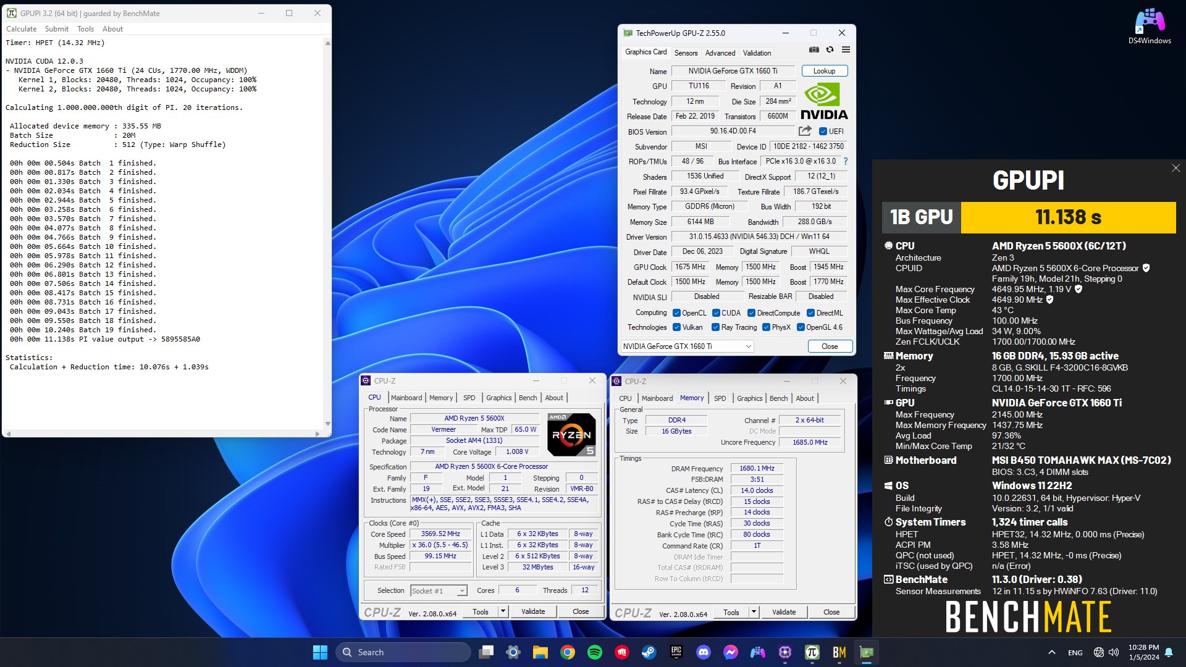Open the DS4Windows desktop shortcut
This screenshot has height=667, width=1186.
pyautogui.click(x=1150, y=26)
